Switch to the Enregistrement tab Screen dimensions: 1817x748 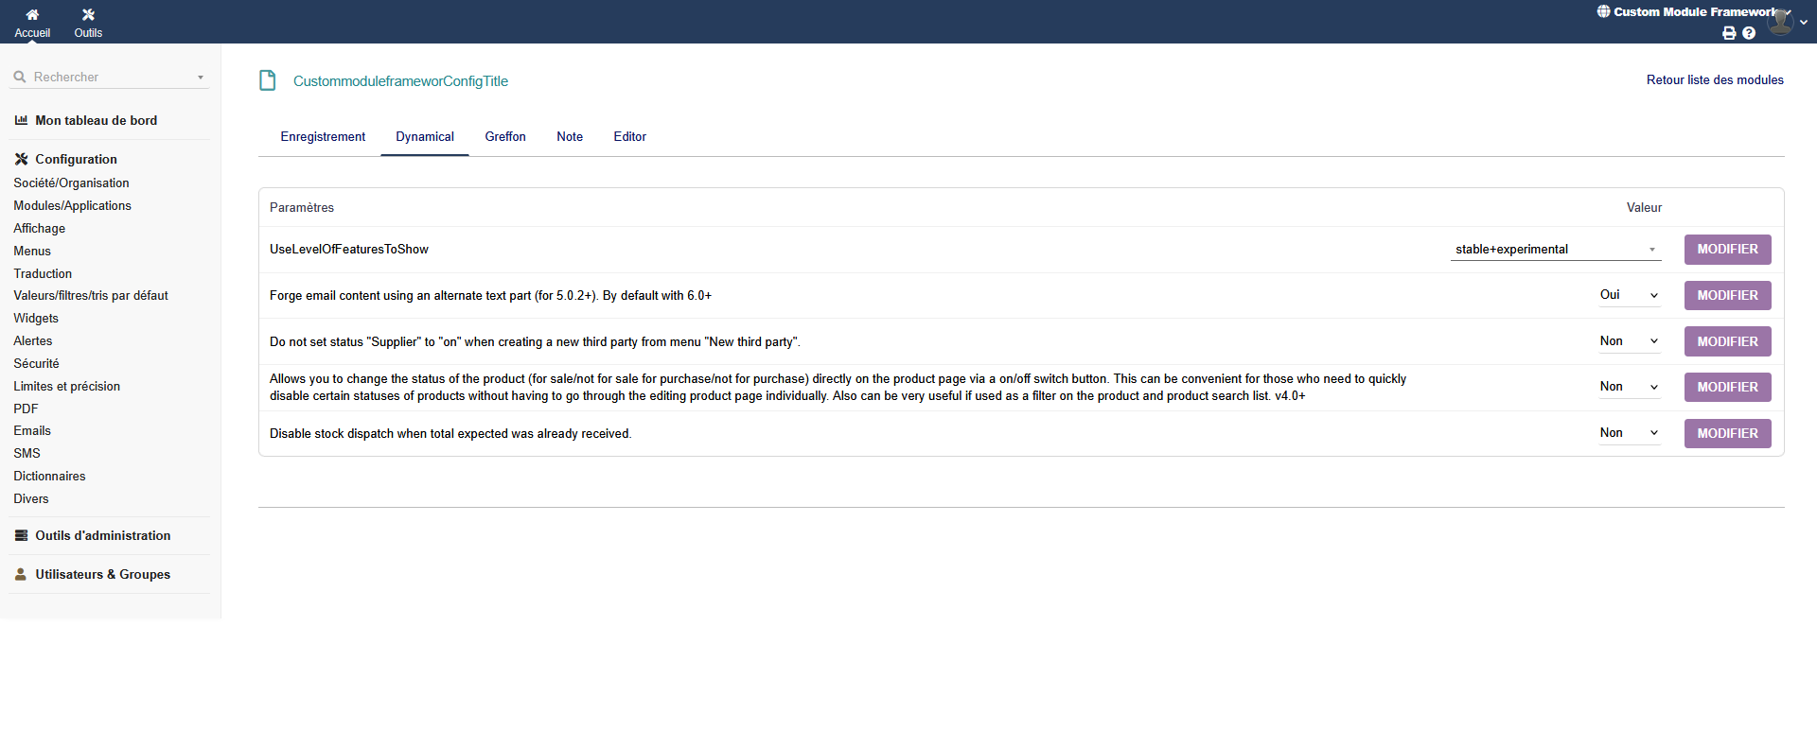323,137
